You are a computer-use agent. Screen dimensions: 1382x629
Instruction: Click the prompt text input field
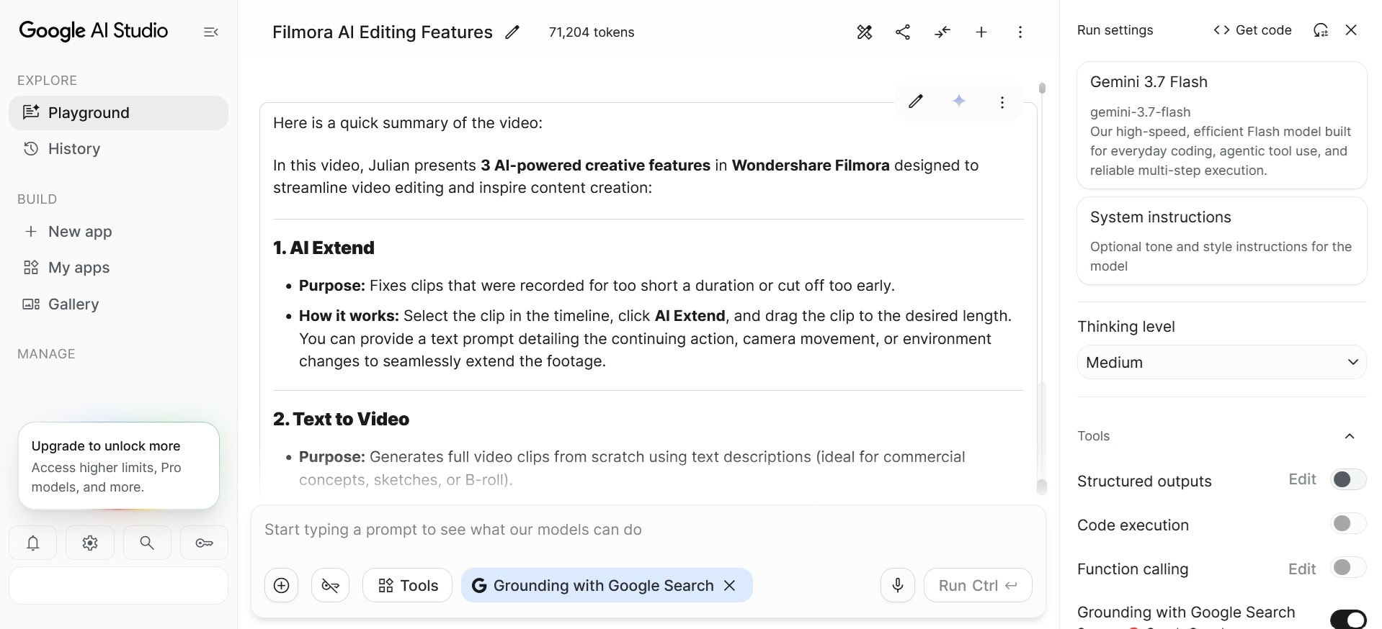pos(648,530)
